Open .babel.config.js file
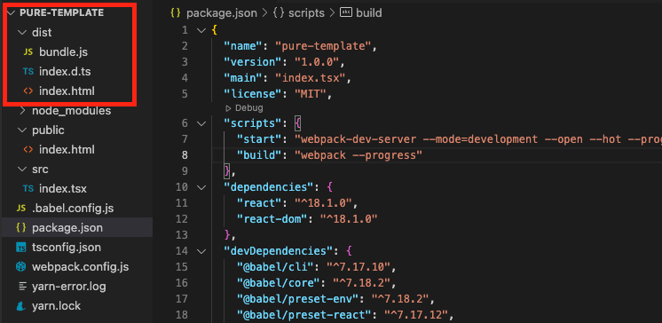 (x=73, y=209)
